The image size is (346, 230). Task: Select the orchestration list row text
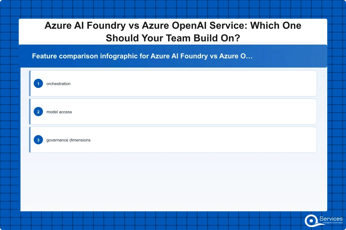click(59, 84)
